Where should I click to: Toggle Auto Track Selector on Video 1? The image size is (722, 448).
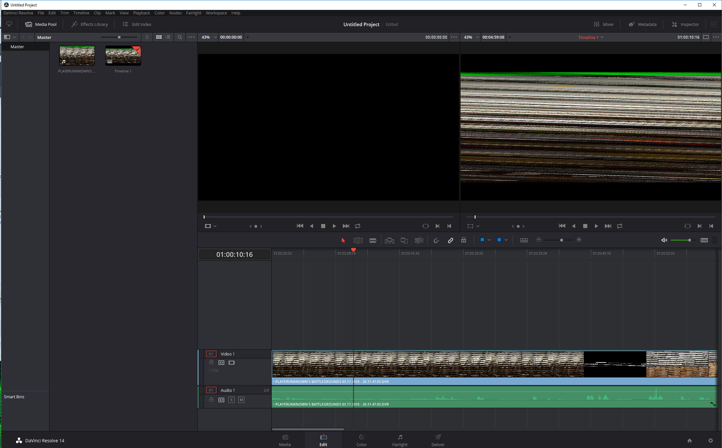(x=222, y=362)
